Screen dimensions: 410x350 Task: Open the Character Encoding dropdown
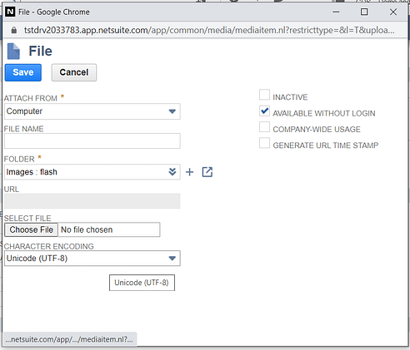(92, 259)
